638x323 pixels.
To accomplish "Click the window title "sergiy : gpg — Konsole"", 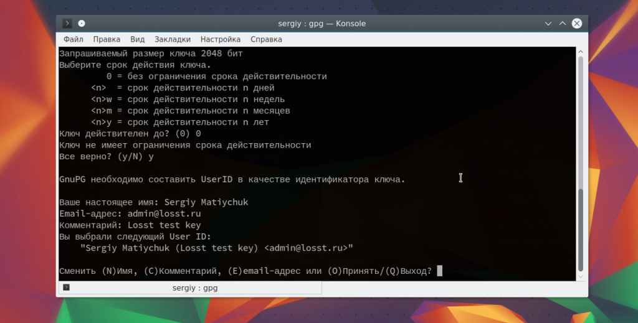I will tap(321, 24).
